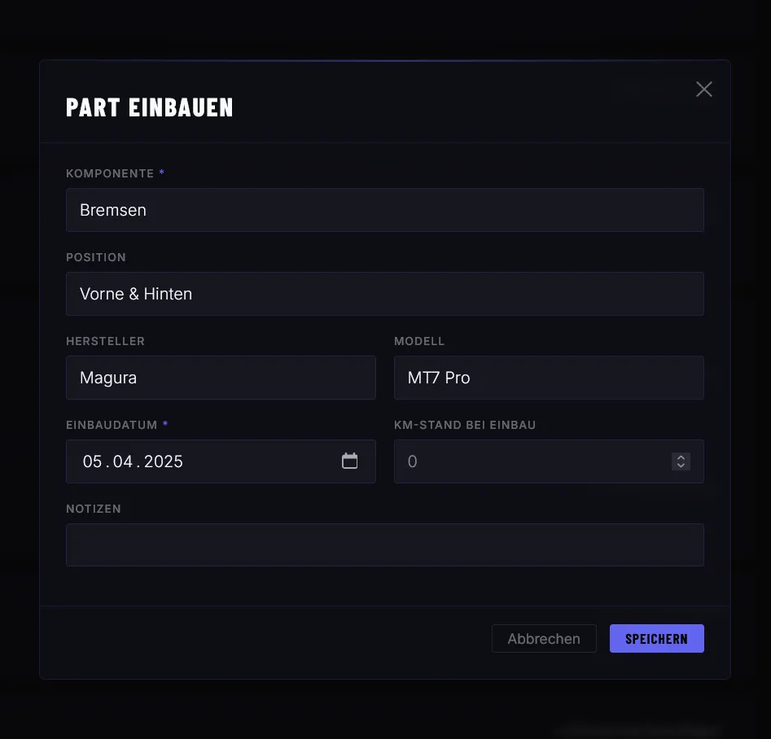
Task: Click the KM-Stand bei Einbau label
Action: [x=465, y=425]
